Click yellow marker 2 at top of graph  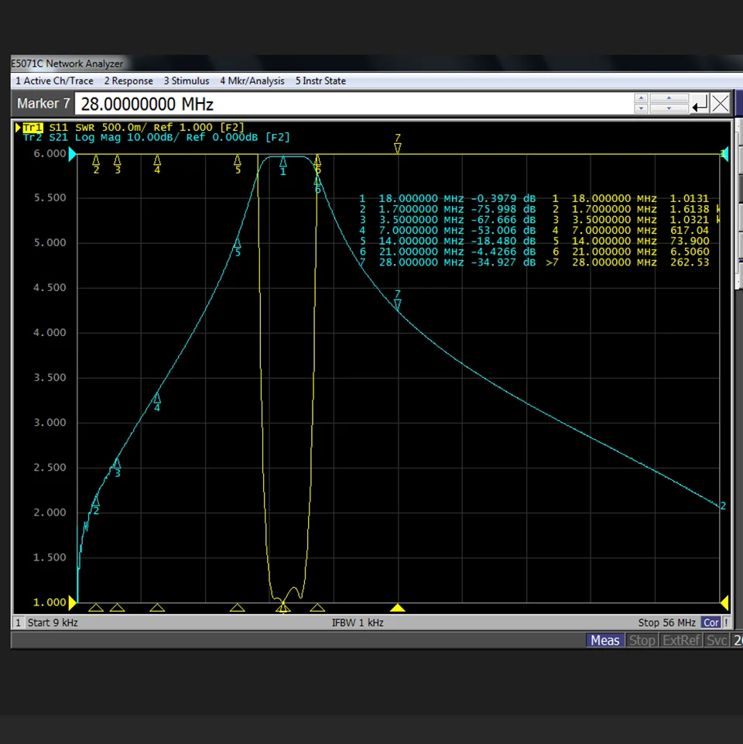pos(96,164)
